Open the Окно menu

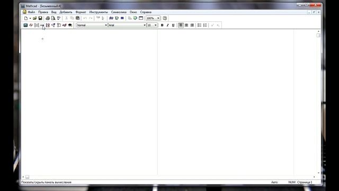point(133,12)
